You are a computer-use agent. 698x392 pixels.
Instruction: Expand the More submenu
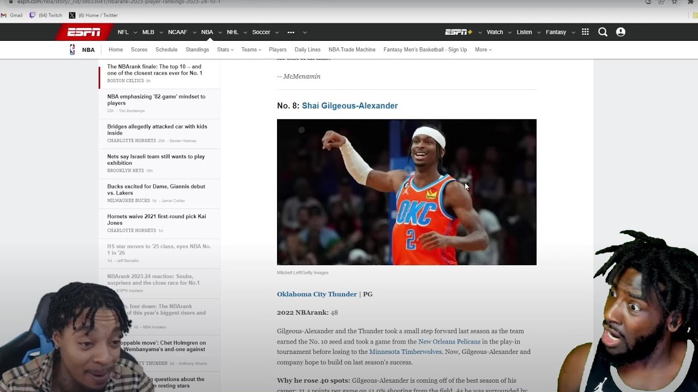coord(483,50)
